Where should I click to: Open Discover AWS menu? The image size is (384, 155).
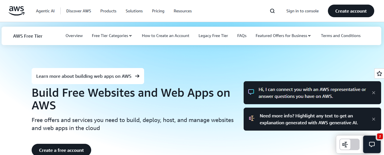coord(79,11)
